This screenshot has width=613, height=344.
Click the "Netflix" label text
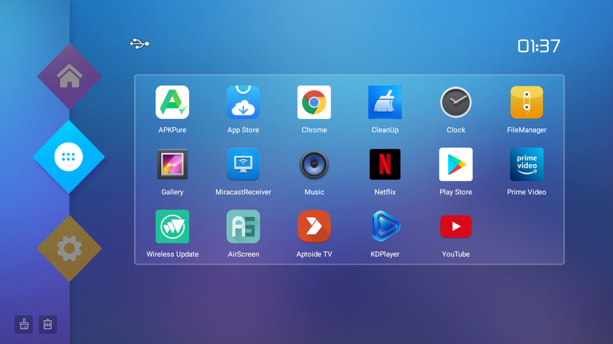coord(384,192)
